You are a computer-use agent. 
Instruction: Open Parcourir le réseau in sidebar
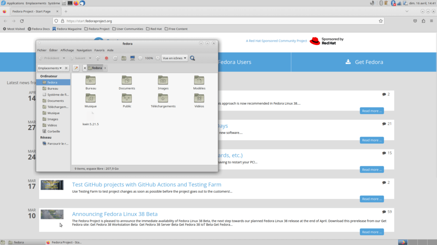[x=53, y=144]
